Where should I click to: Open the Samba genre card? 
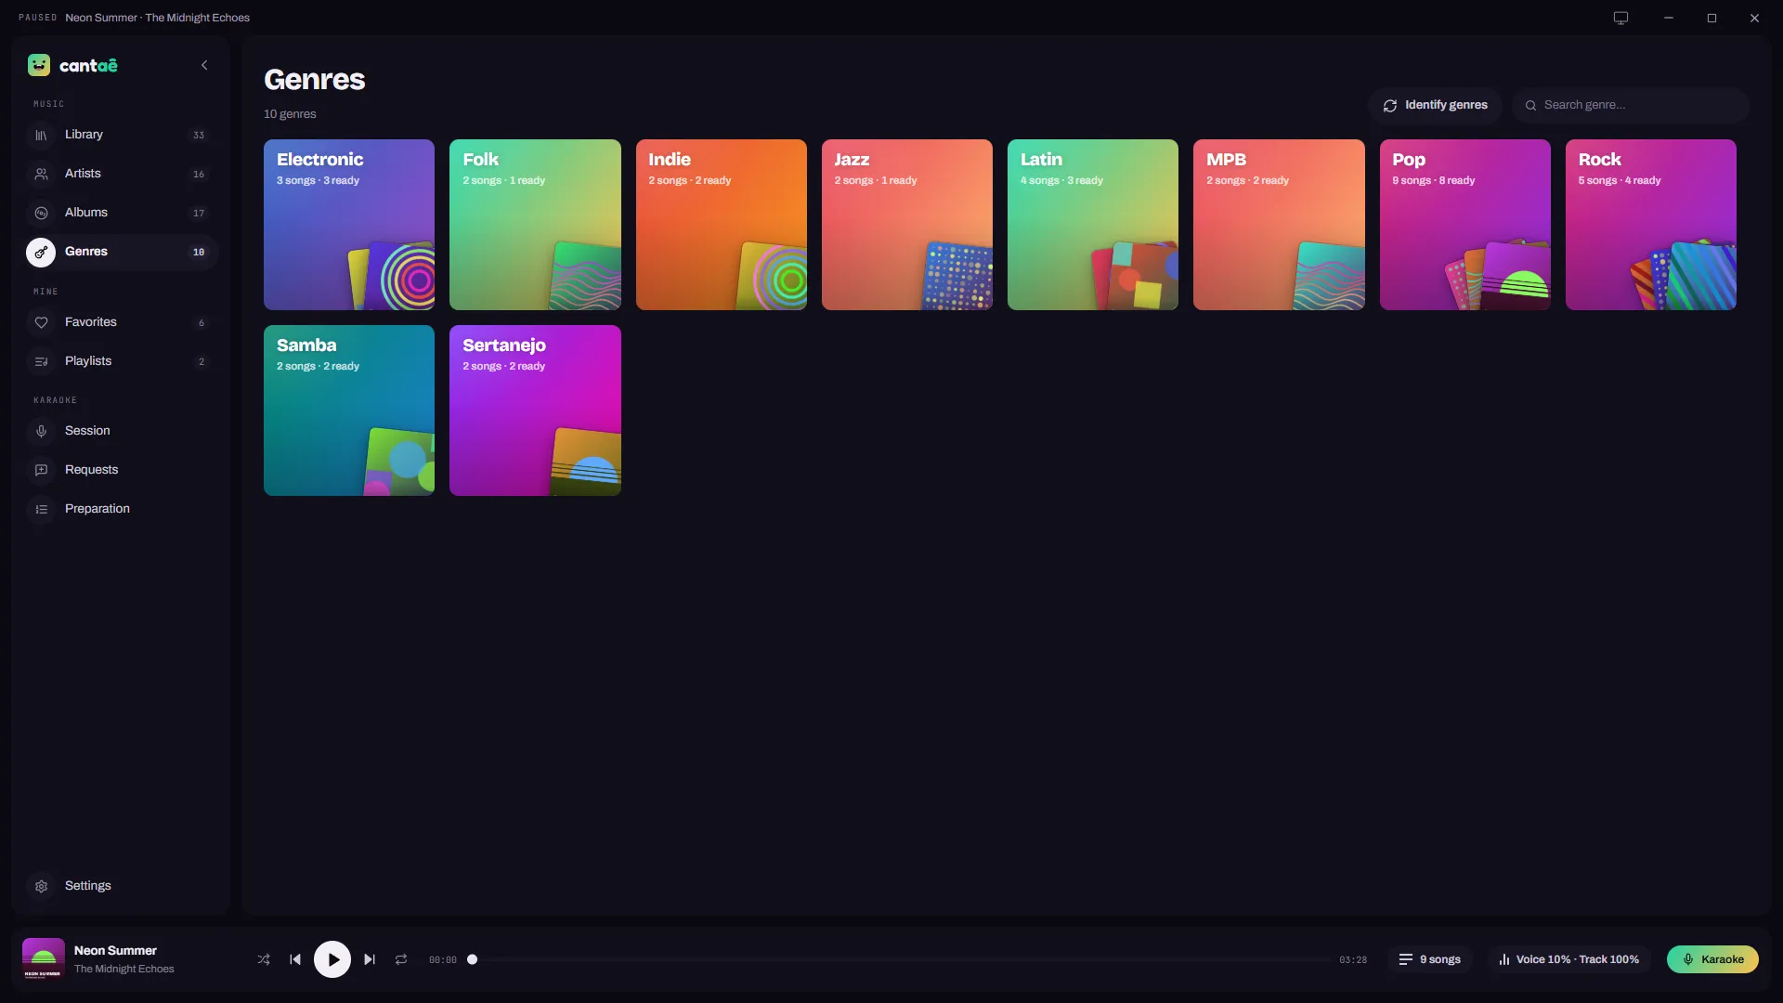coord(349,410)
